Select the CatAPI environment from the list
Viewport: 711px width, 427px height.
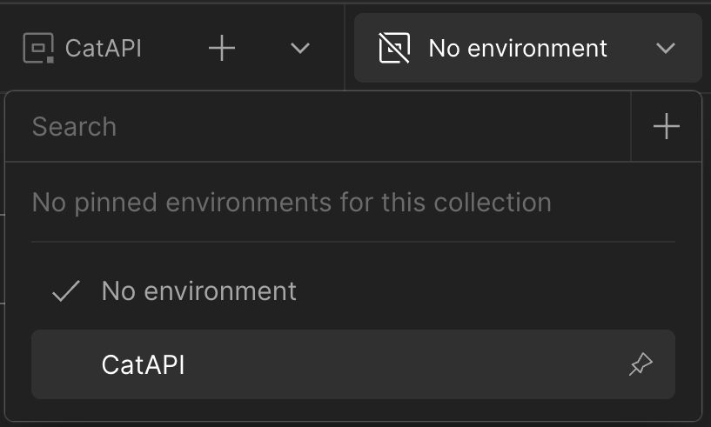pyautogui.click(x=144, y=364)
